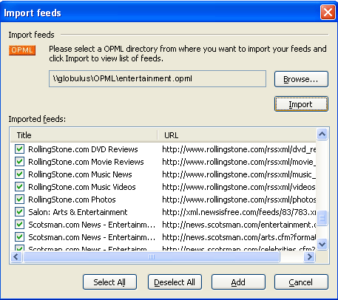Click the OPML file path field
Image resolution: width=338 pixels, height=300 pixels.
tap(158, 79)
